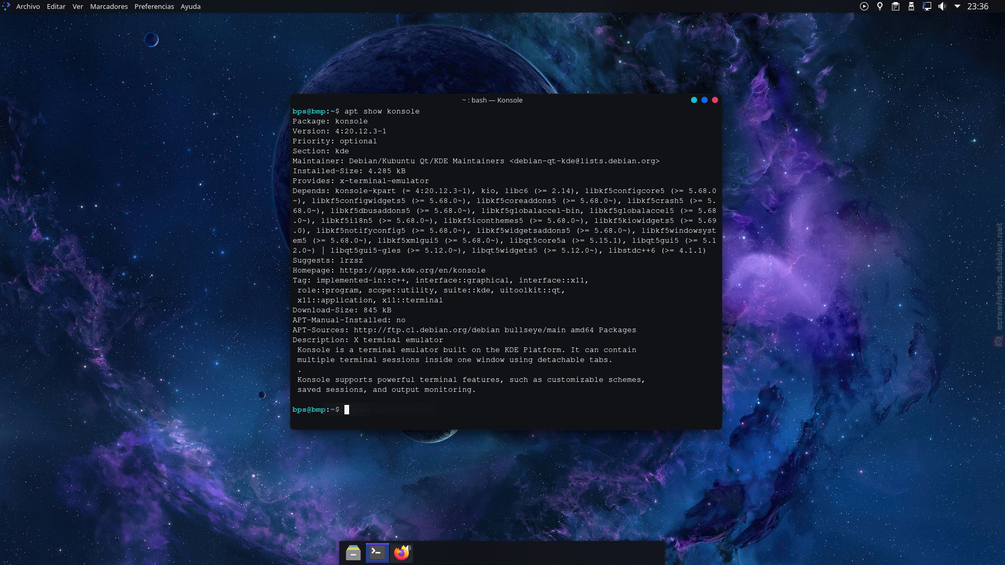Screen dimensions: 1005x565
Task: Select the Konsole terminal dock icon
Action: (377, 552)
